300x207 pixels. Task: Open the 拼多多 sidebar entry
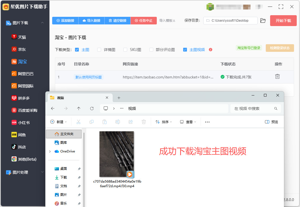[21, 98]
